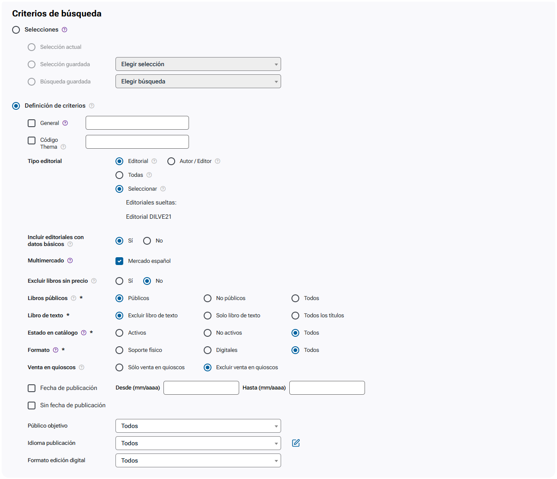Viewport: 557px width, 479px height.
Task: Click help icon next to Estado en catálogo
Action: coord(84,333)
